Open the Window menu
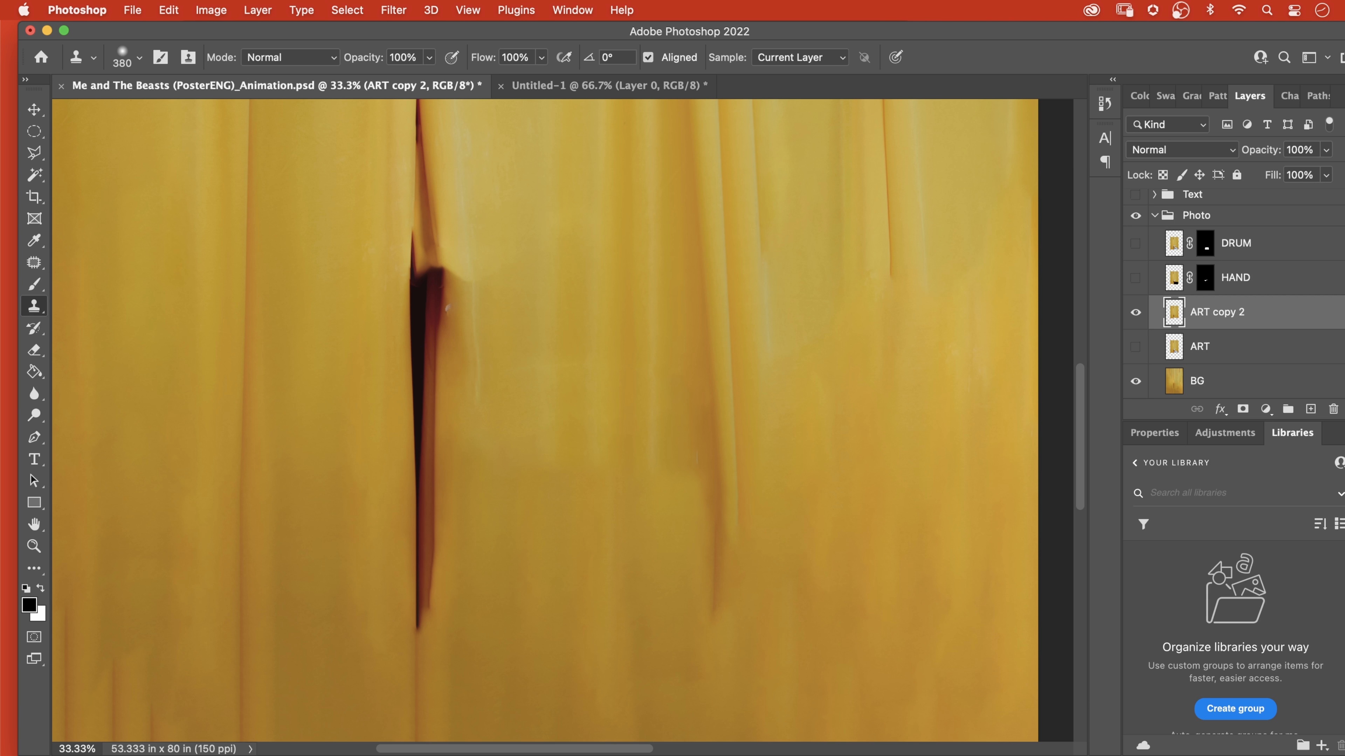The width and height of the screenshot is (1345, 756). pyautogui.click(x=572, y=10)
